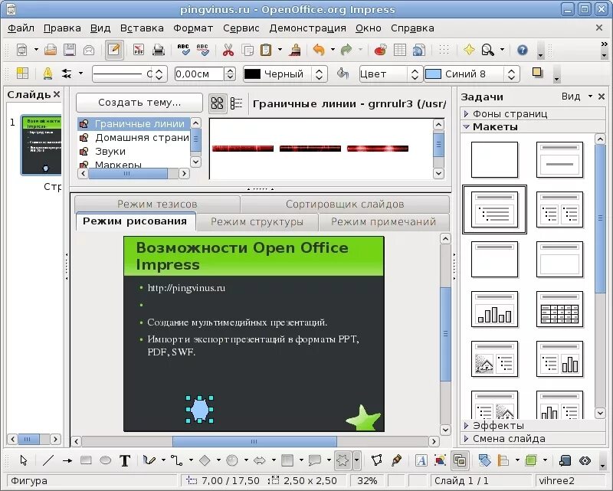613x491 pixels.
Task: Click the 32% zoom status field
Action: [367, 480]
